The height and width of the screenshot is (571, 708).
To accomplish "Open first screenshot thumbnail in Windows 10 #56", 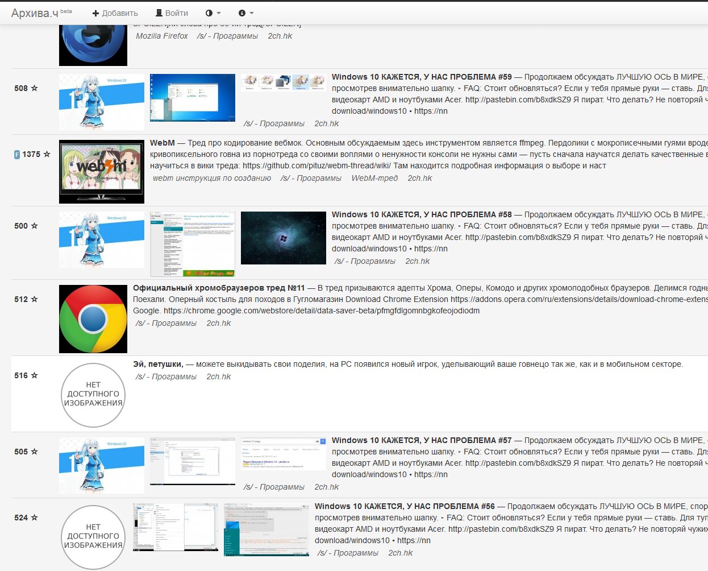I will click(176, 527).
